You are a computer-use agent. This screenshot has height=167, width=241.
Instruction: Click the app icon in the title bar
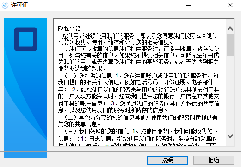(x=5, y=6)
